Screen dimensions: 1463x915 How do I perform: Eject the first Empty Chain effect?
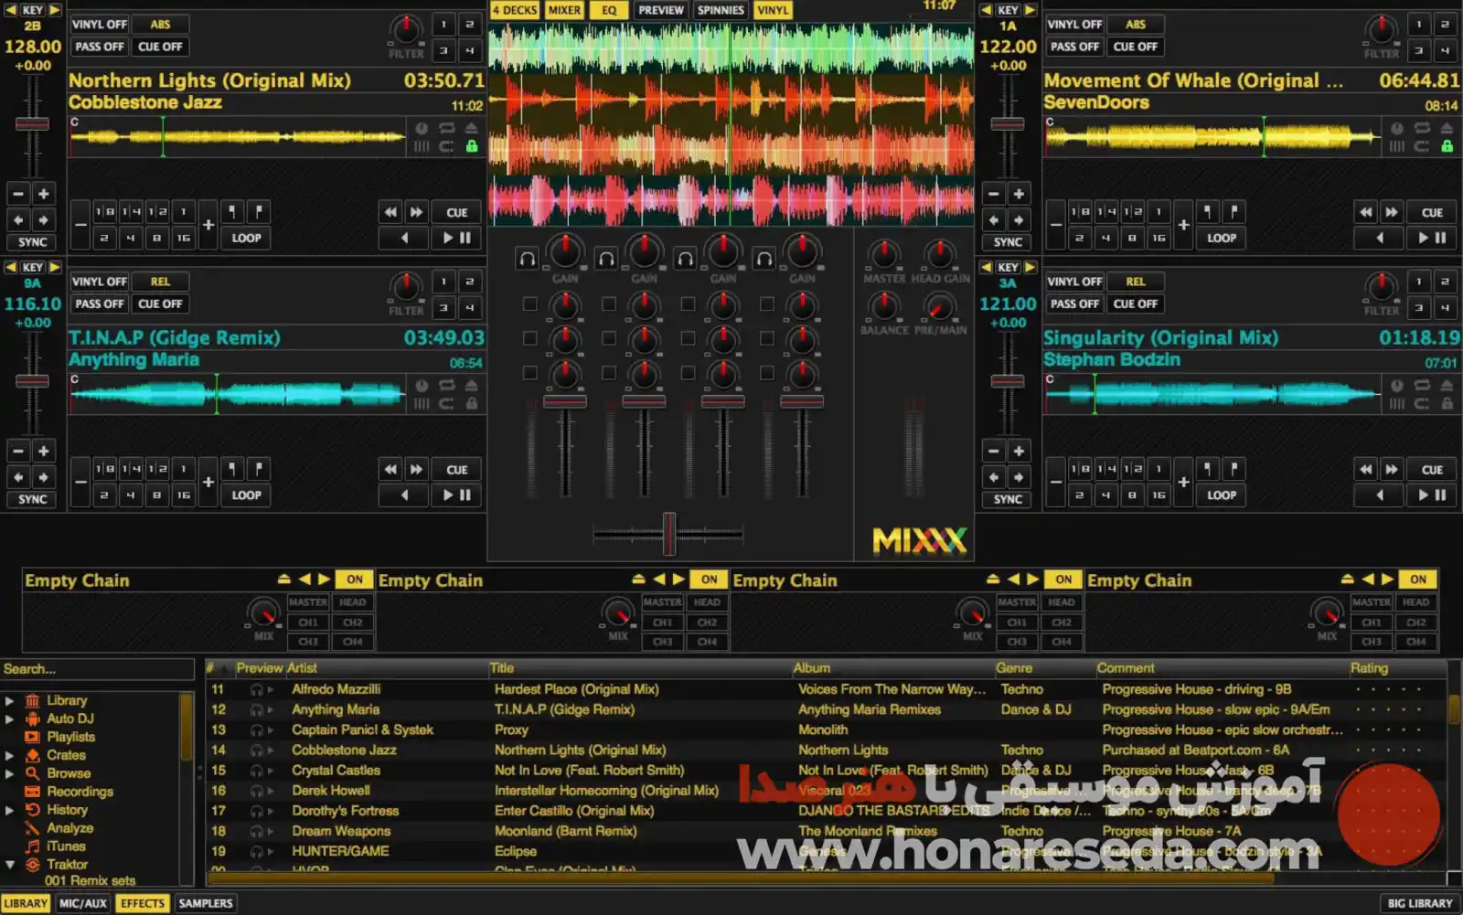pyautogui.click(x=283, y=580)
